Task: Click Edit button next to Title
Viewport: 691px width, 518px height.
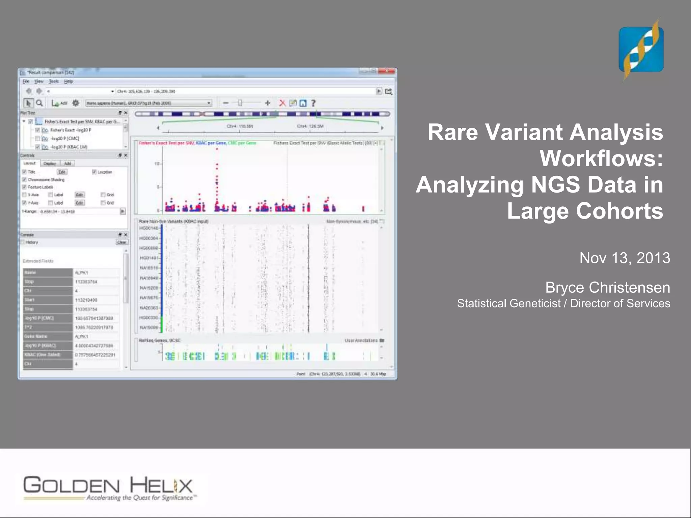Action: [62, 172]
